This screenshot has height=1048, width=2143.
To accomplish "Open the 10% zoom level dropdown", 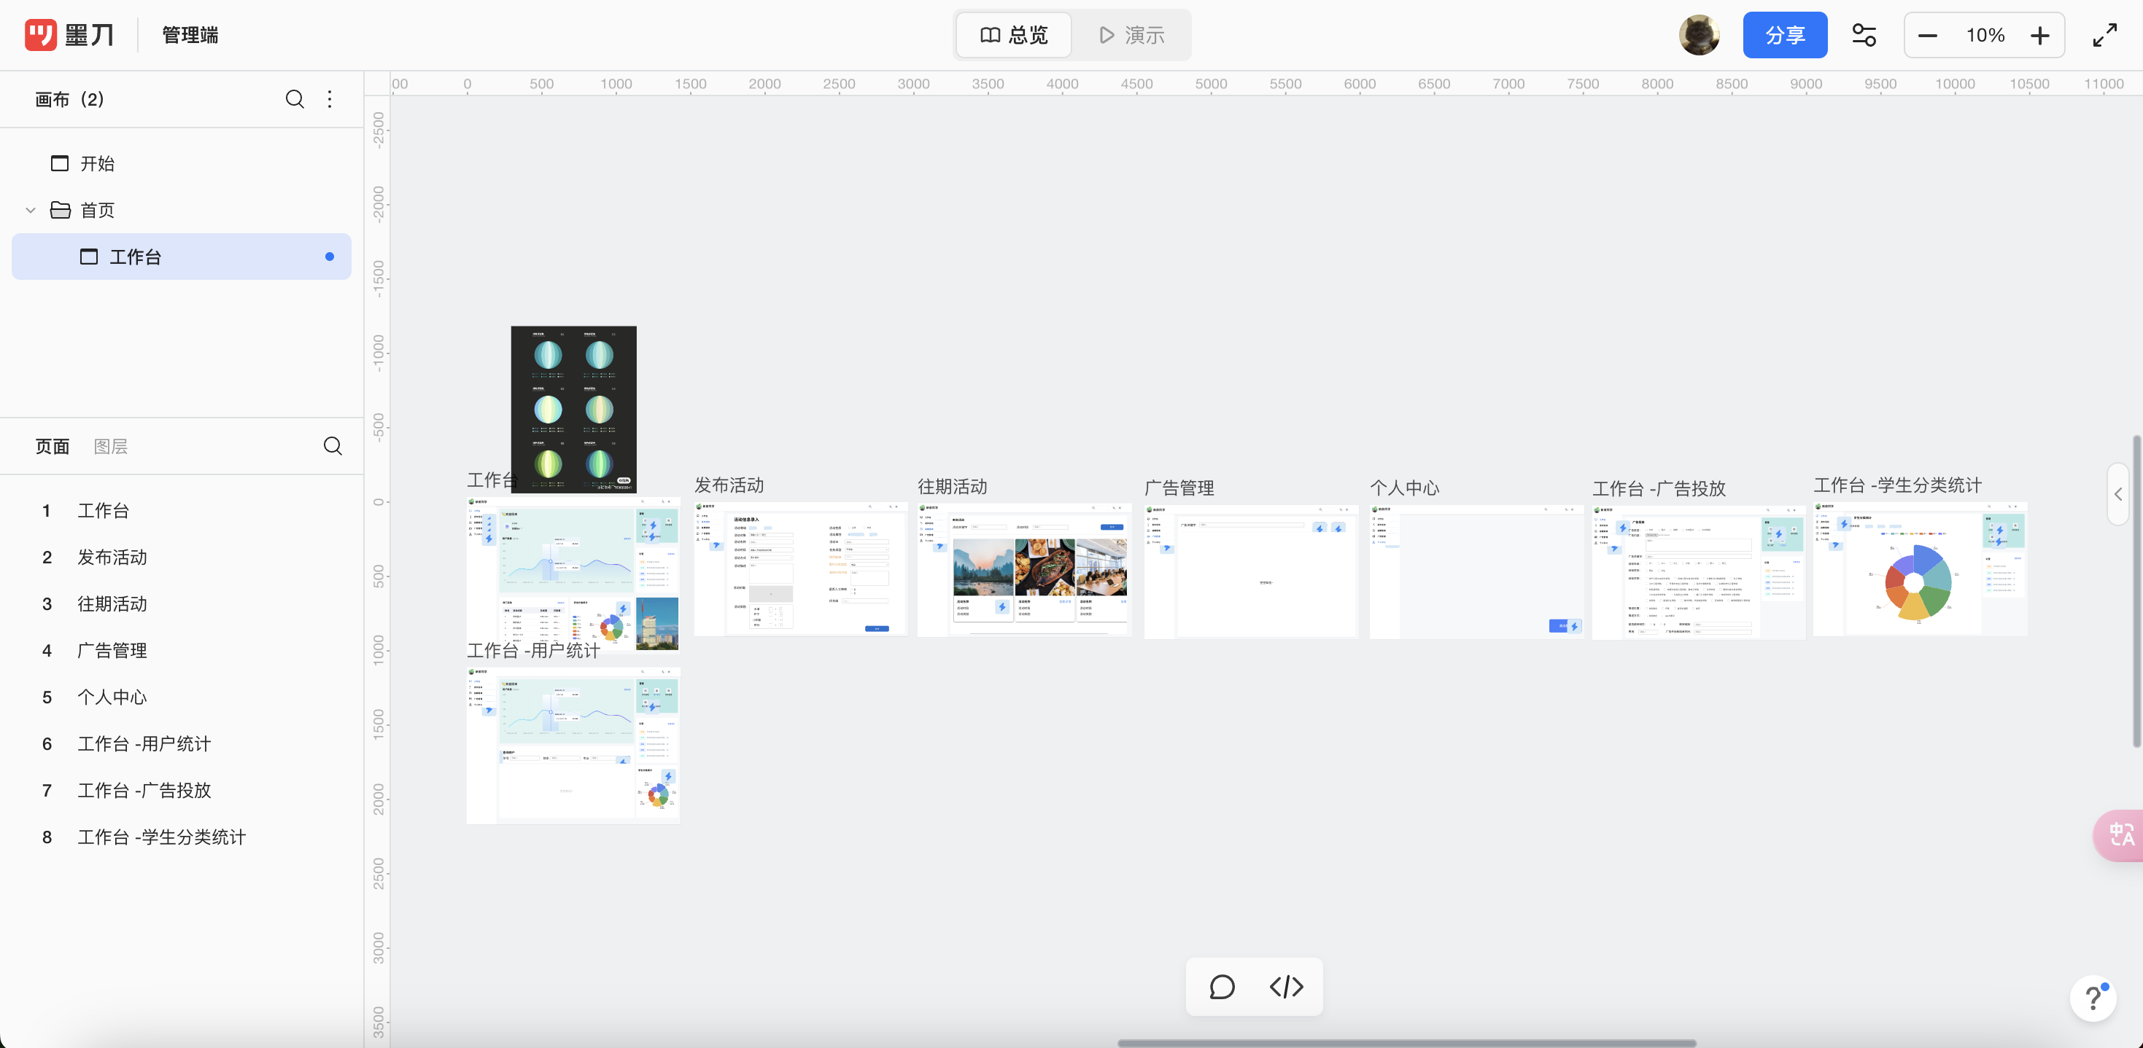I will click(x=1984, y=35).
